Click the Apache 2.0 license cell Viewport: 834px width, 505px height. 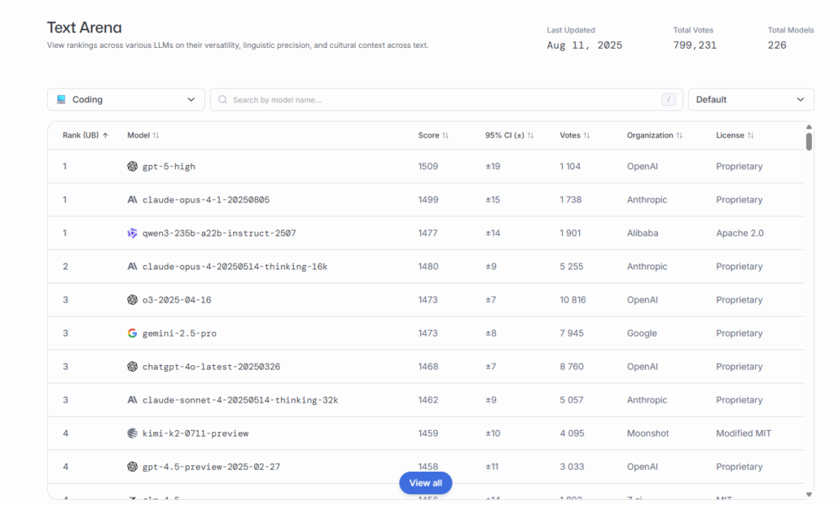[x=740, y=233]
